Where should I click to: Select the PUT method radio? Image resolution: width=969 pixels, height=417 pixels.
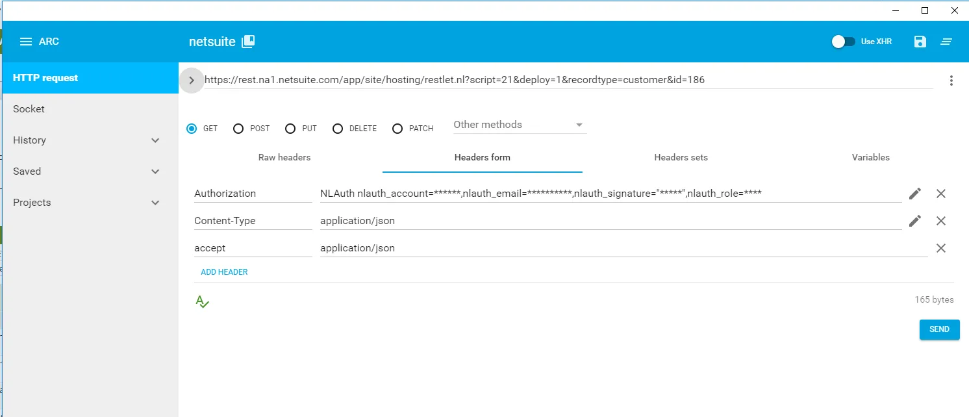click(x=290, y=129)
